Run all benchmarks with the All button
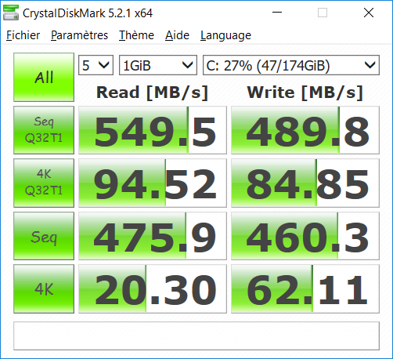The height and width of the screenshot is (359, 393). pos(44,77)
